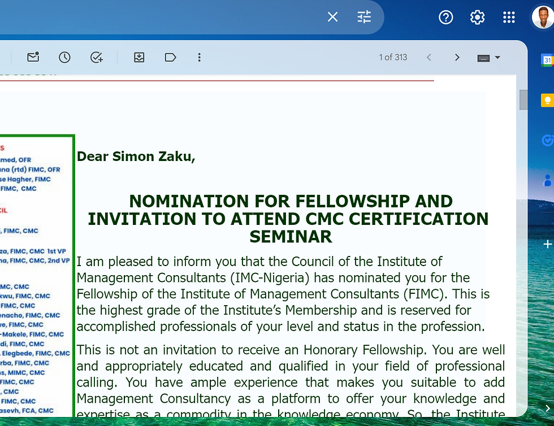Apply a label to this email
This screenshot has width=554, height=426.
[x=171, y=57]
